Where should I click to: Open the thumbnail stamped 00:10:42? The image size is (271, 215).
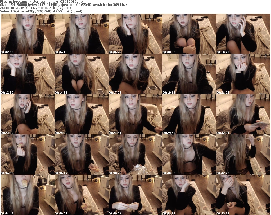click(x=243, y=34)
